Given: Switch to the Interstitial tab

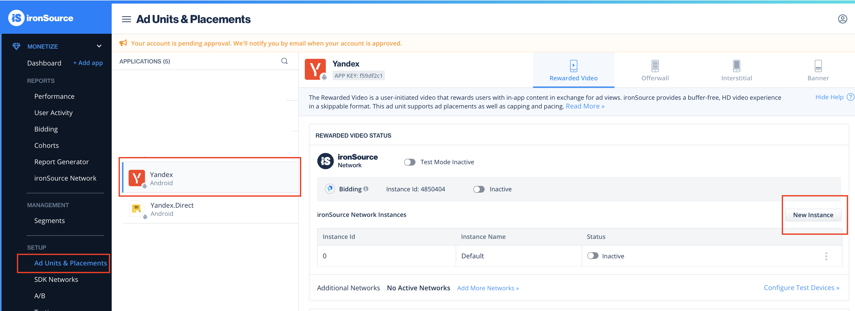Looking at the screenshot, I should (x=736, y=70).
